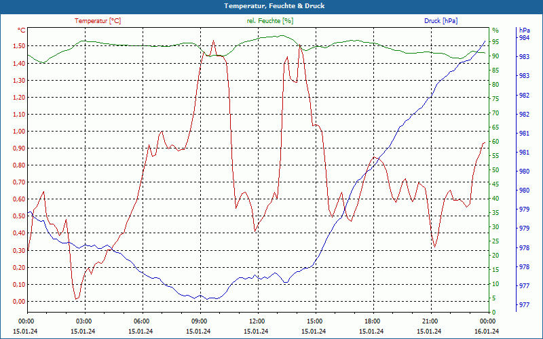Screen dimensions: 543x339
Task: Click the 15:00 time axis label
Action: (x=315, y=321)
